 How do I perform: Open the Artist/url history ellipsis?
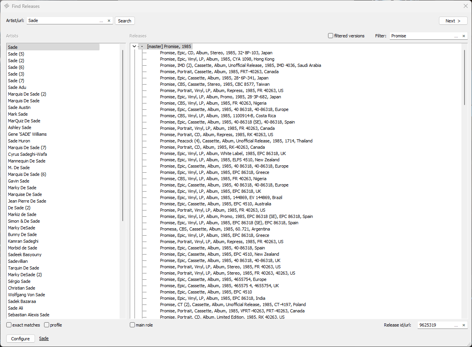pos(101,21)
